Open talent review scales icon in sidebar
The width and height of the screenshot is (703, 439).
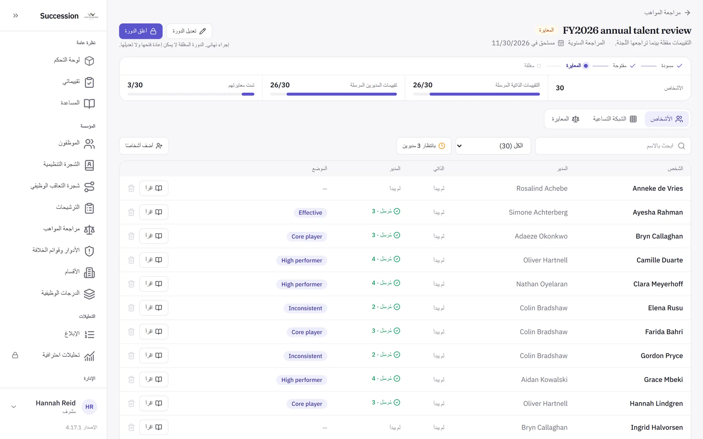click(x=89, y=229)
